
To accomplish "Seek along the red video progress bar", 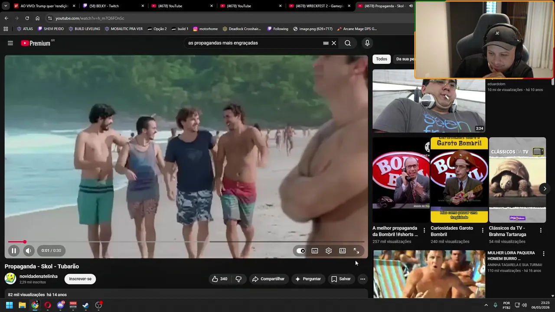I will [x=186, y=242].
